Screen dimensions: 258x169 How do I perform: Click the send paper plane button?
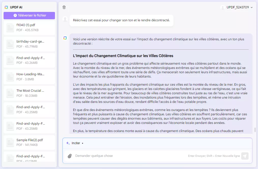pos(245,156)
